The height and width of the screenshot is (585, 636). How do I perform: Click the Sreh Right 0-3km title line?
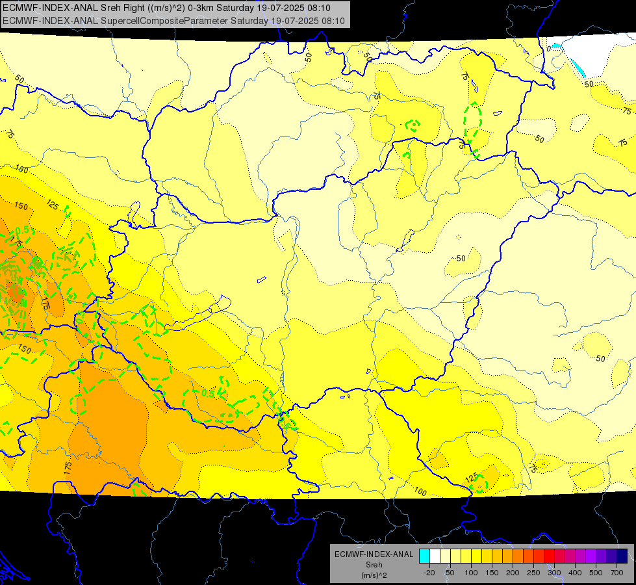pos(167,8)
